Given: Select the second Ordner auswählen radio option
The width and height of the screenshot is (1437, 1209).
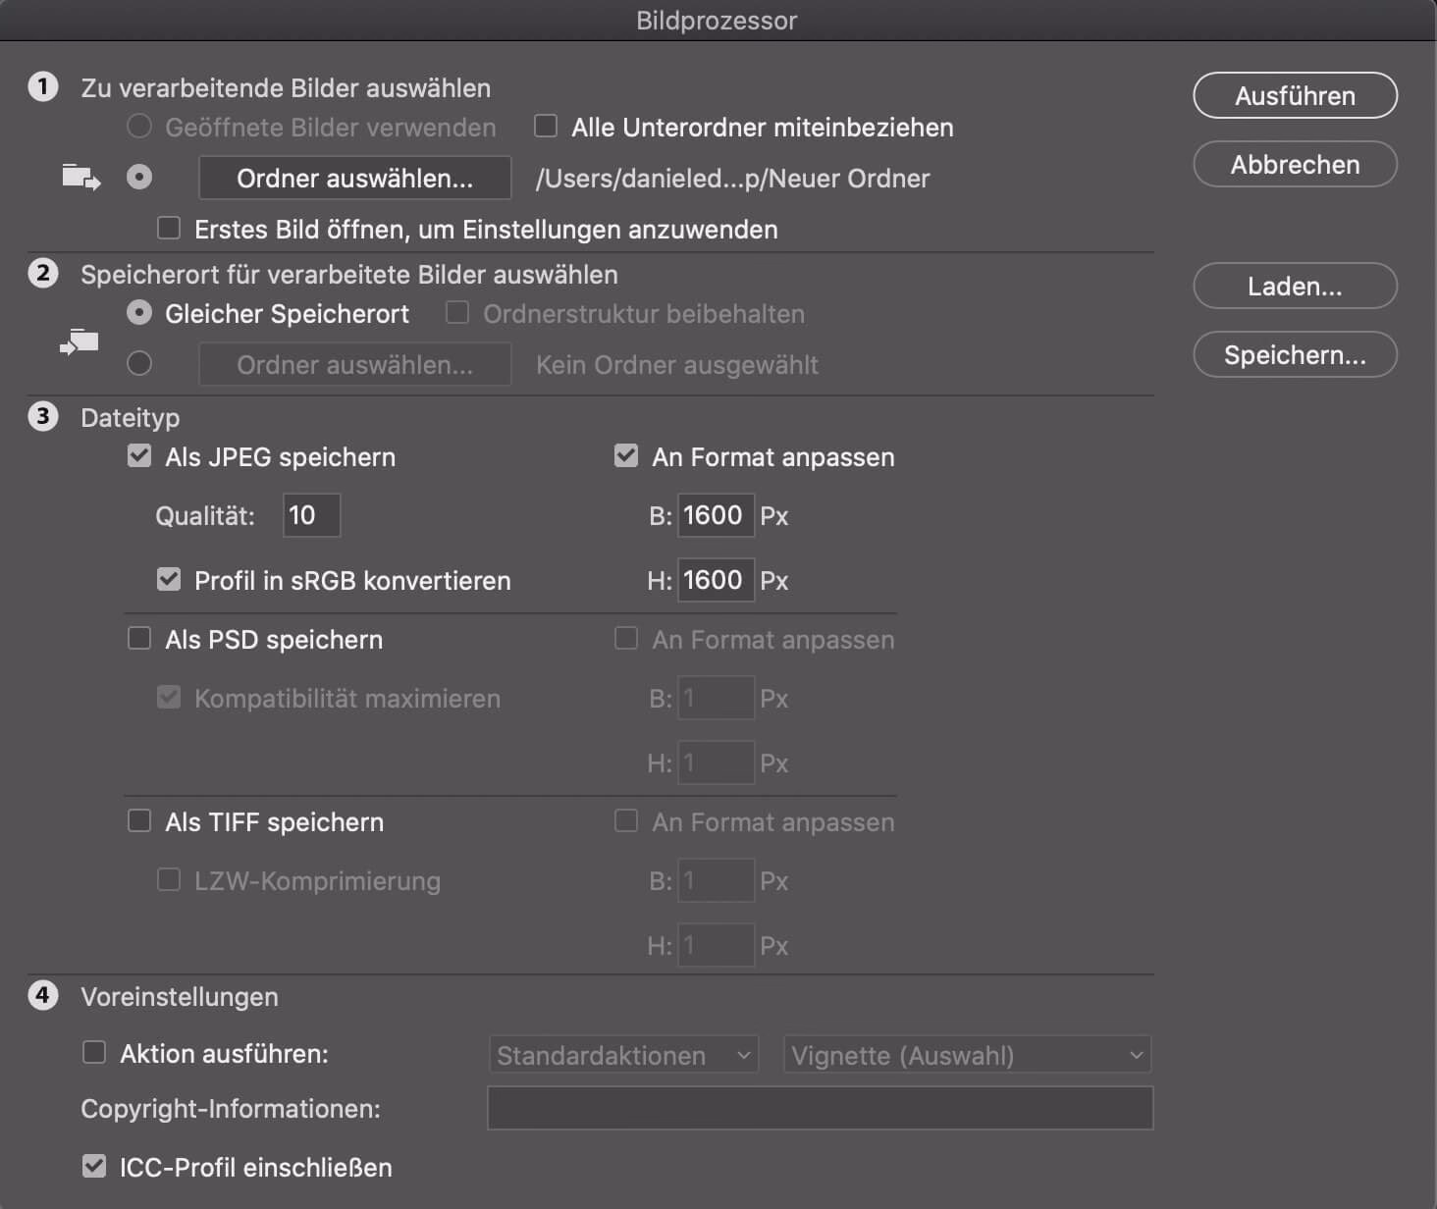Looking at the screenshot, I should pyautogui.click(x=138, y=363).
